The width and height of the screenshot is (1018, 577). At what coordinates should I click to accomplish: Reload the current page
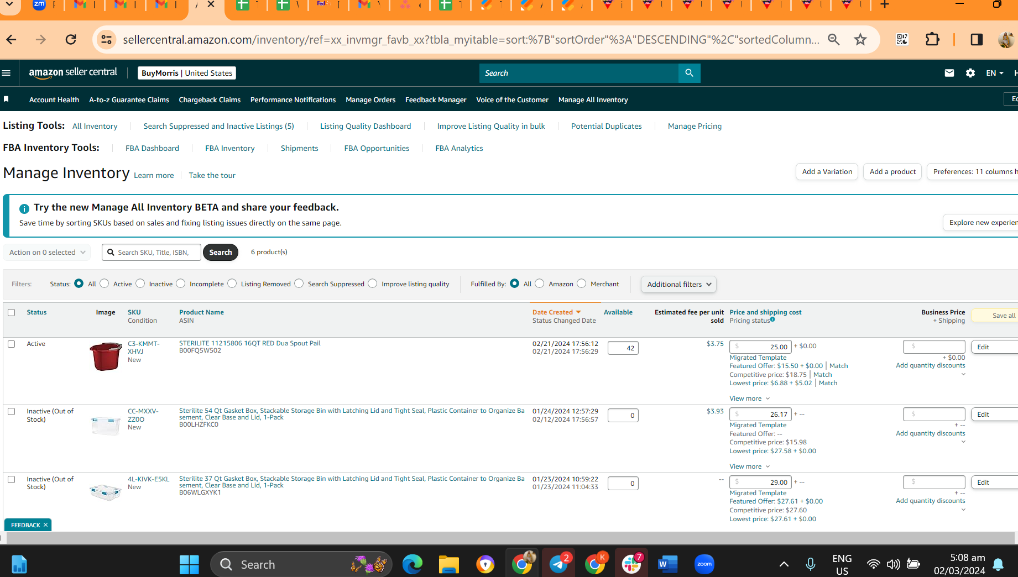71,39
